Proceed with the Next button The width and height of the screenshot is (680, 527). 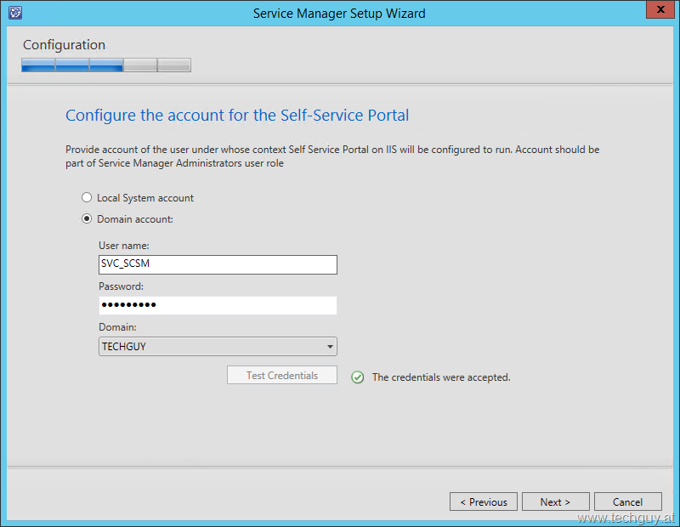(556, 501)
